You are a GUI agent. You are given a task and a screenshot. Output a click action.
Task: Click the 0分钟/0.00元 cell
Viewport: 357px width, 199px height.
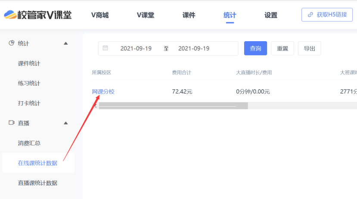pyautogui.click(x=253, y=92)
